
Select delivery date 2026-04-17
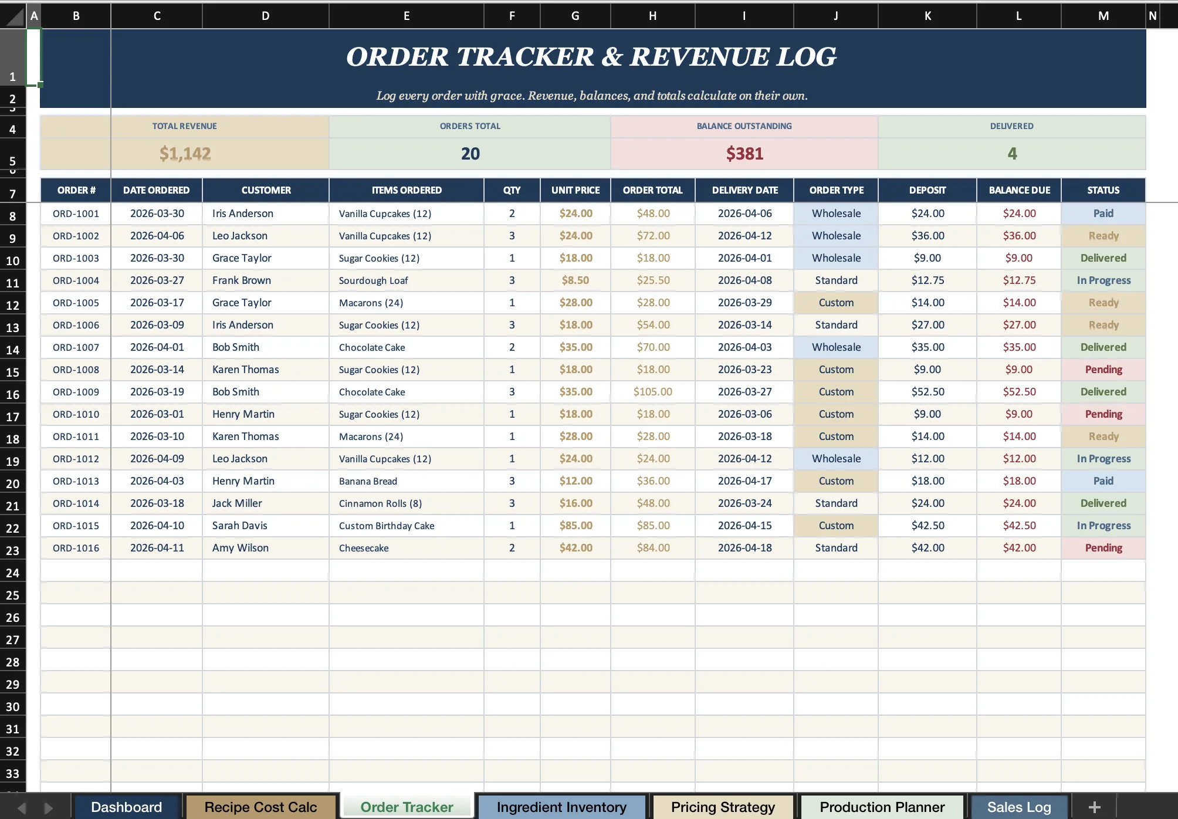point(744,481)
